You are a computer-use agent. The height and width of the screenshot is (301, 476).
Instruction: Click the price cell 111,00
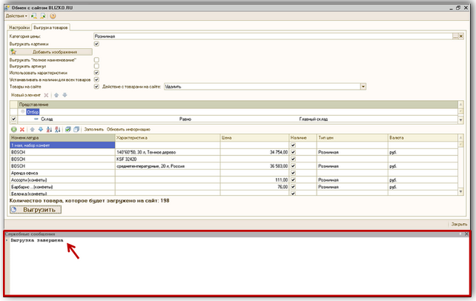[x=254, y=180]
